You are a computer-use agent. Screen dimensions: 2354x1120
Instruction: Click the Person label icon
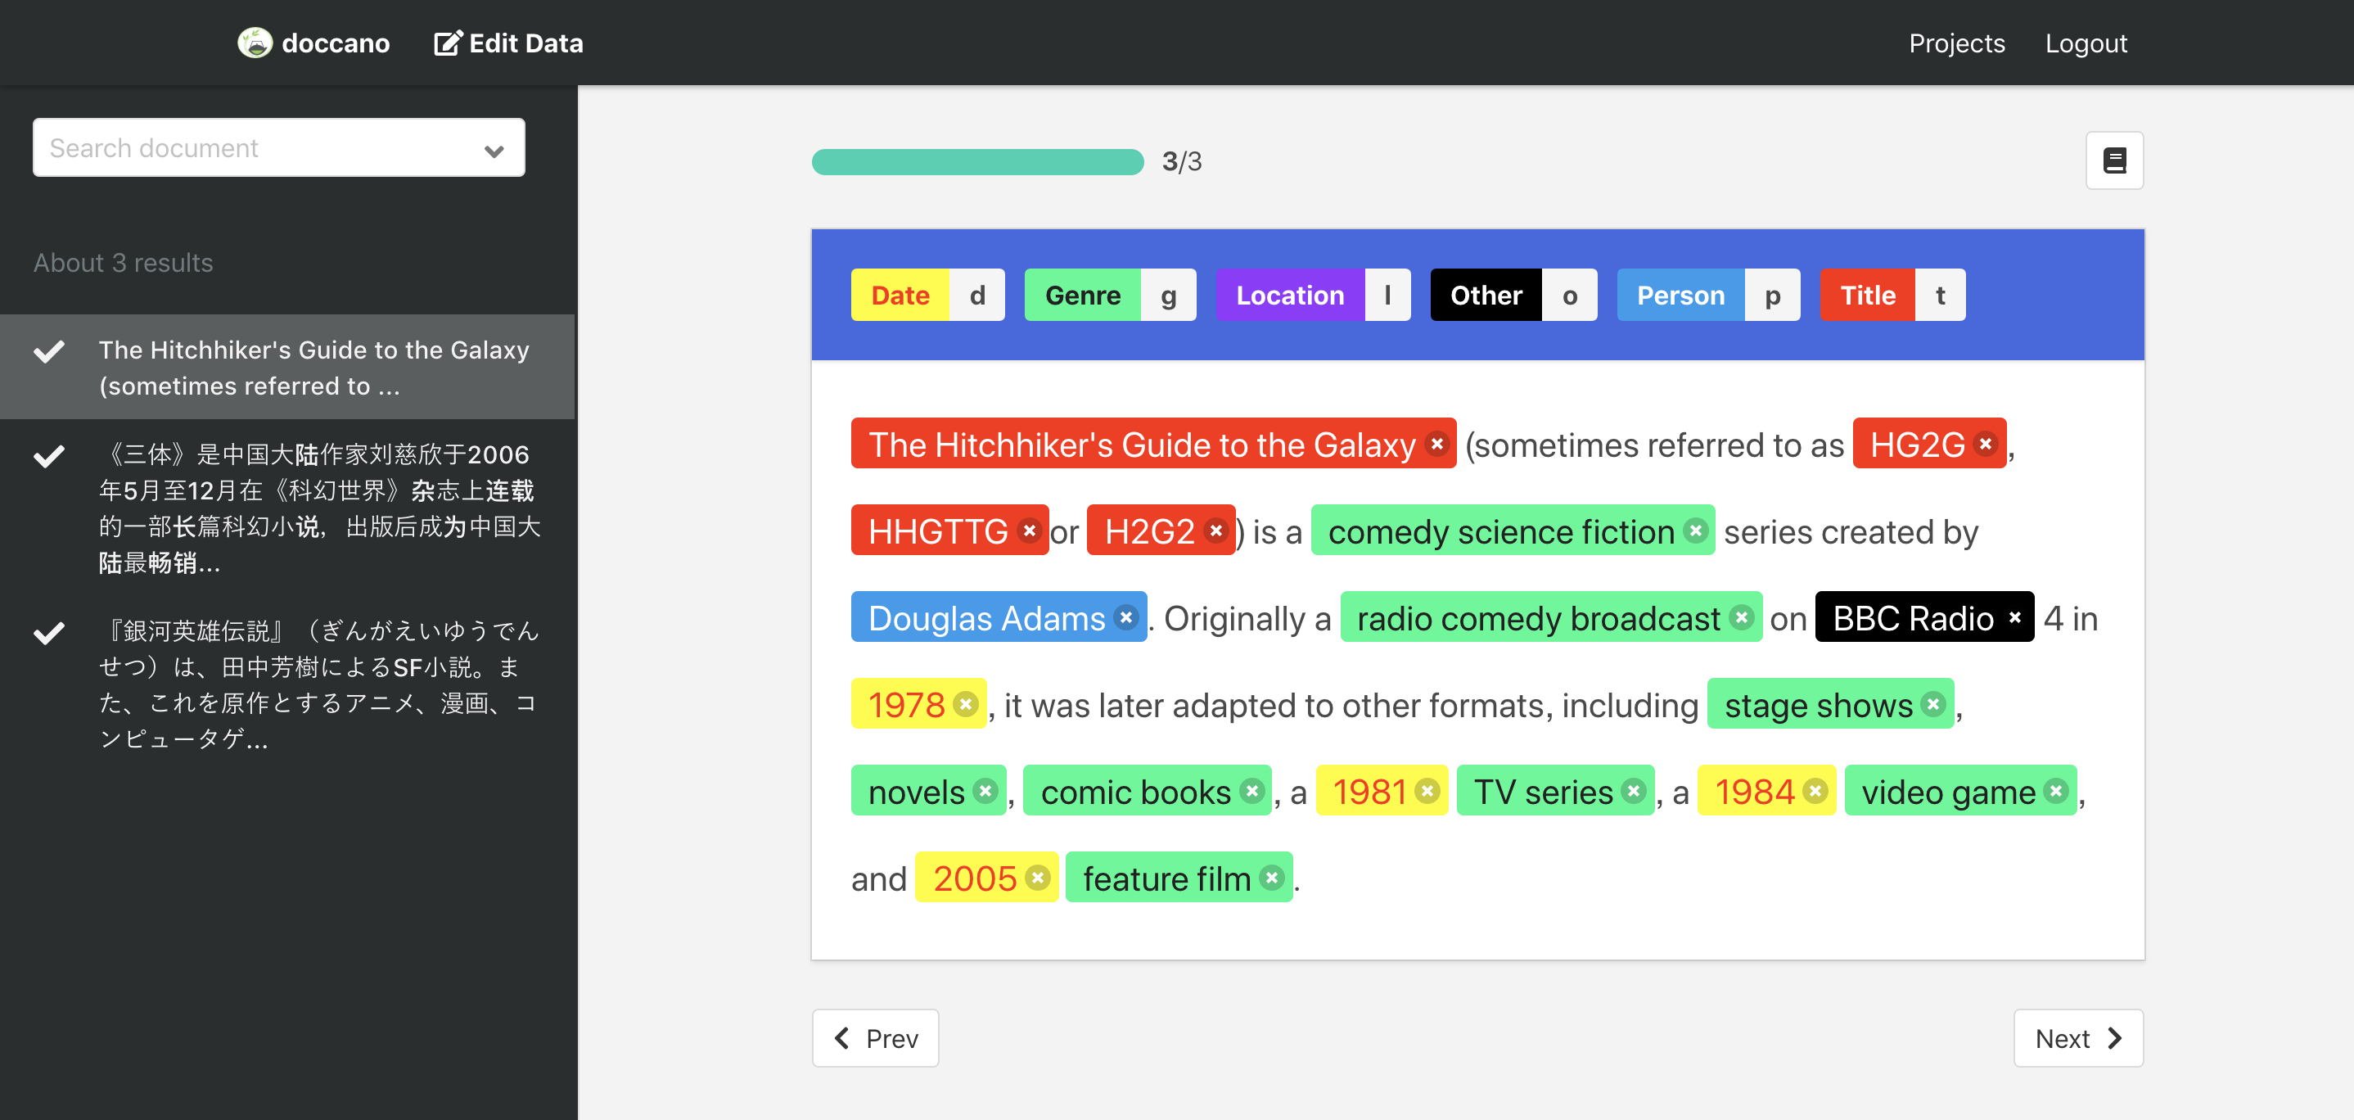(x=1680, y=294)
